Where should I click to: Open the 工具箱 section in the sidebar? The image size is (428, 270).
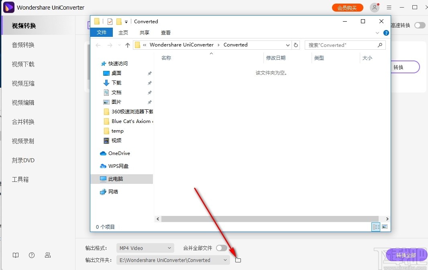(21, 179)
